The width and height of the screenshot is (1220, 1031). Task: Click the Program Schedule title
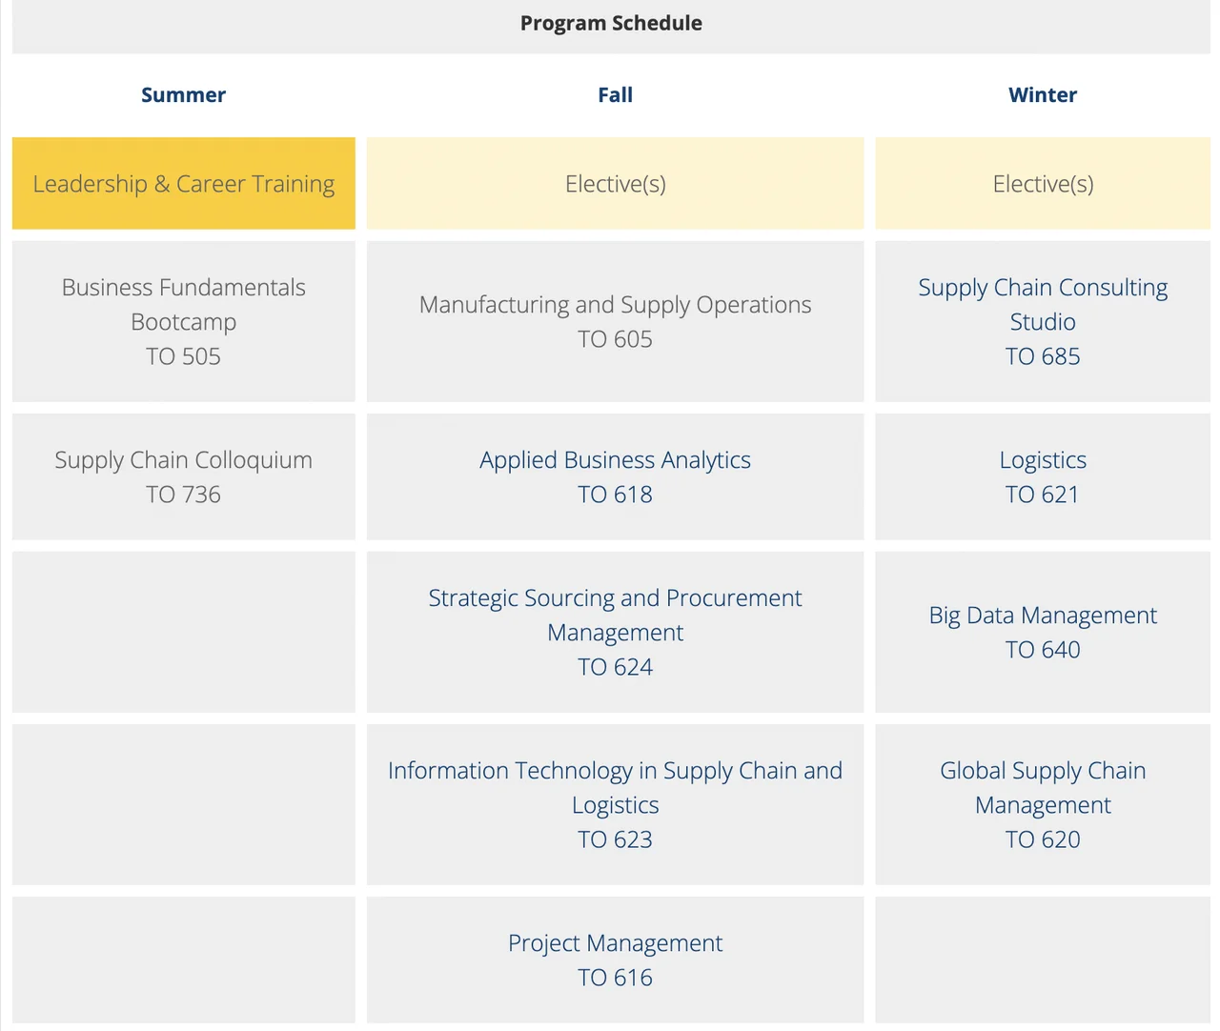611,24
